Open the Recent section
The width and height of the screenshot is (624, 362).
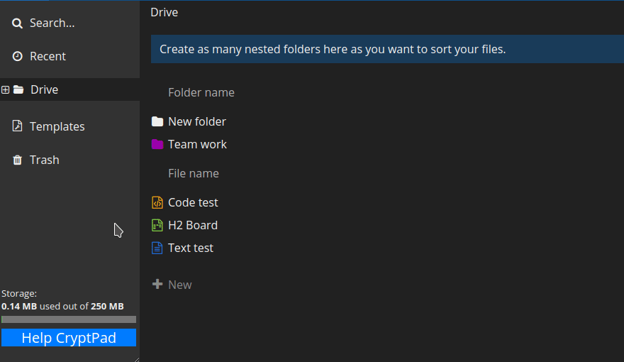click(48, 56)
